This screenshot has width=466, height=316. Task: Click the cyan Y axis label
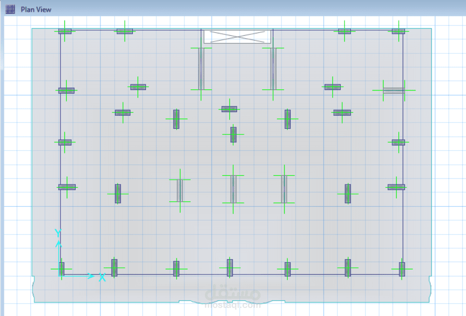click(58, 233)
